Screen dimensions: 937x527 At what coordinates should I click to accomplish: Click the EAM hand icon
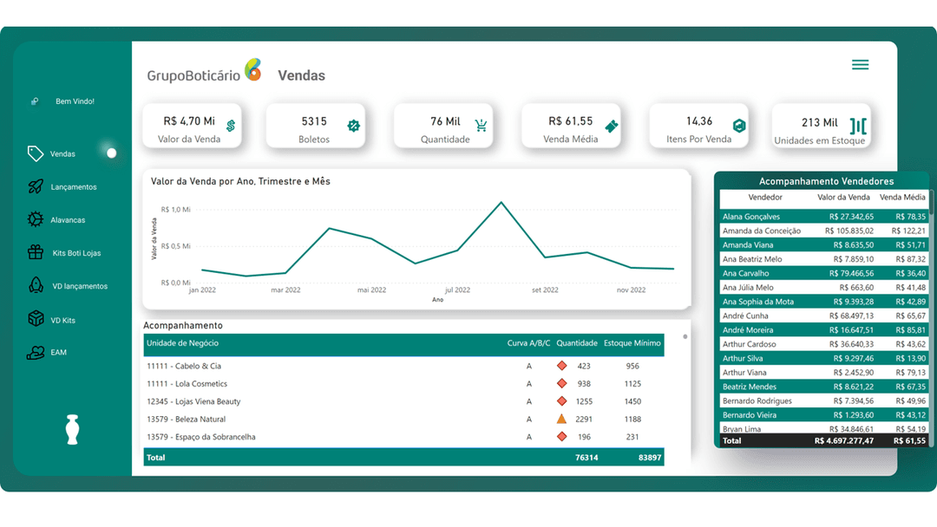(x=36, y=353)
